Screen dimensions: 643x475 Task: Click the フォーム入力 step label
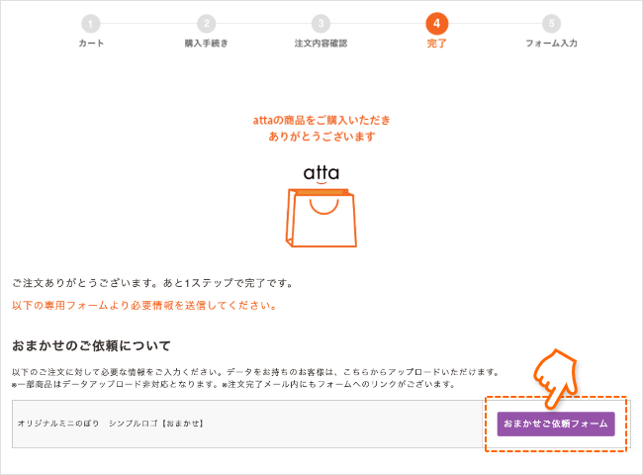point(552,44)
